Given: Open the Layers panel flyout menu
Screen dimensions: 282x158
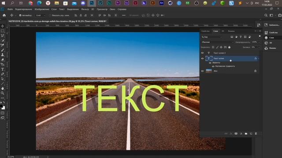Looking at the screenshot, I should pos(260,31).
